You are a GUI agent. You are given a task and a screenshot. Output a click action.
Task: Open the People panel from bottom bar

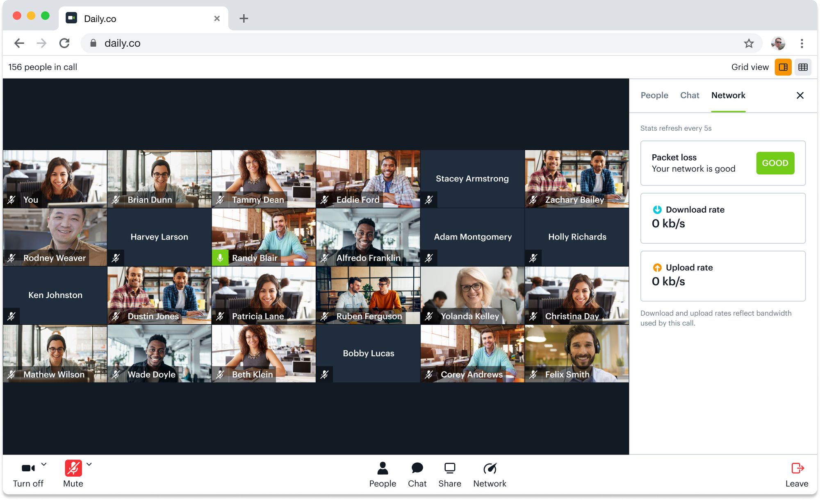pos(383,475)
